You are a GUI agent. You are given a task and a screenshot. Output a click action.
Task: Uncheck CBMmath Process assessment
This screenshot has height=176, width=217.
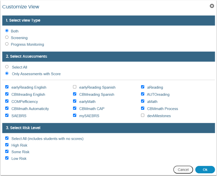(x=143, y=108)
